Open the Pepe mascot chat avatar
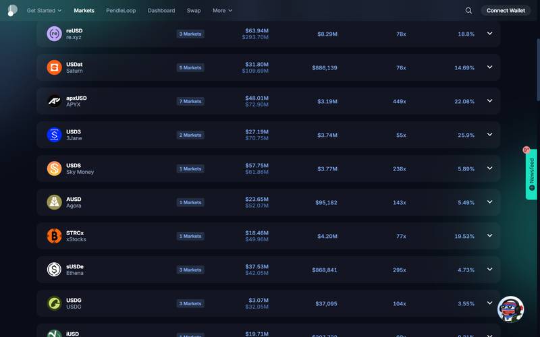Screen dimensions: 540x337 click(510, 309)
